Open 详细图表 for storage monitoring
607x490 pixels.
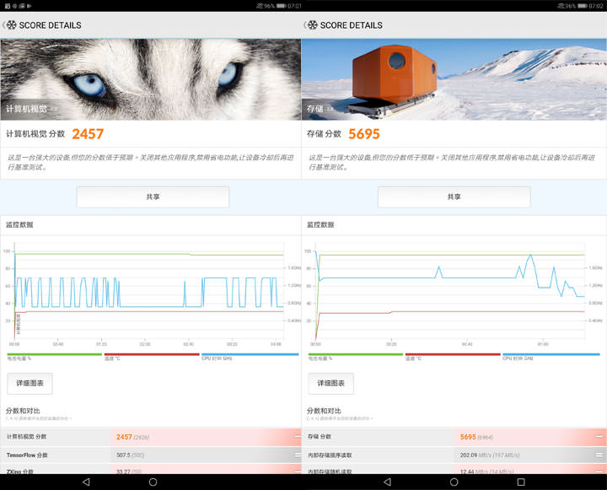(330, 384)
